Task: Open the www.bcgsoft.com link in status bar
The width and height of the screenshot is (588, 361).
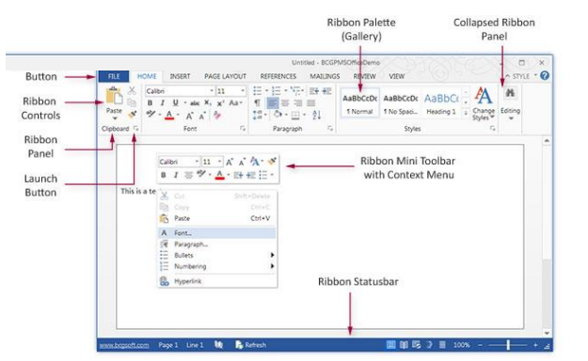Action: (x=124, y=345)
